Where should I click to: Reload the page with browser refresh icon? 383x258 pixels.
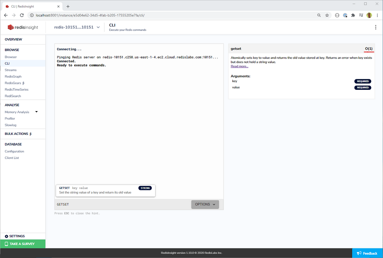click(22, 15)
